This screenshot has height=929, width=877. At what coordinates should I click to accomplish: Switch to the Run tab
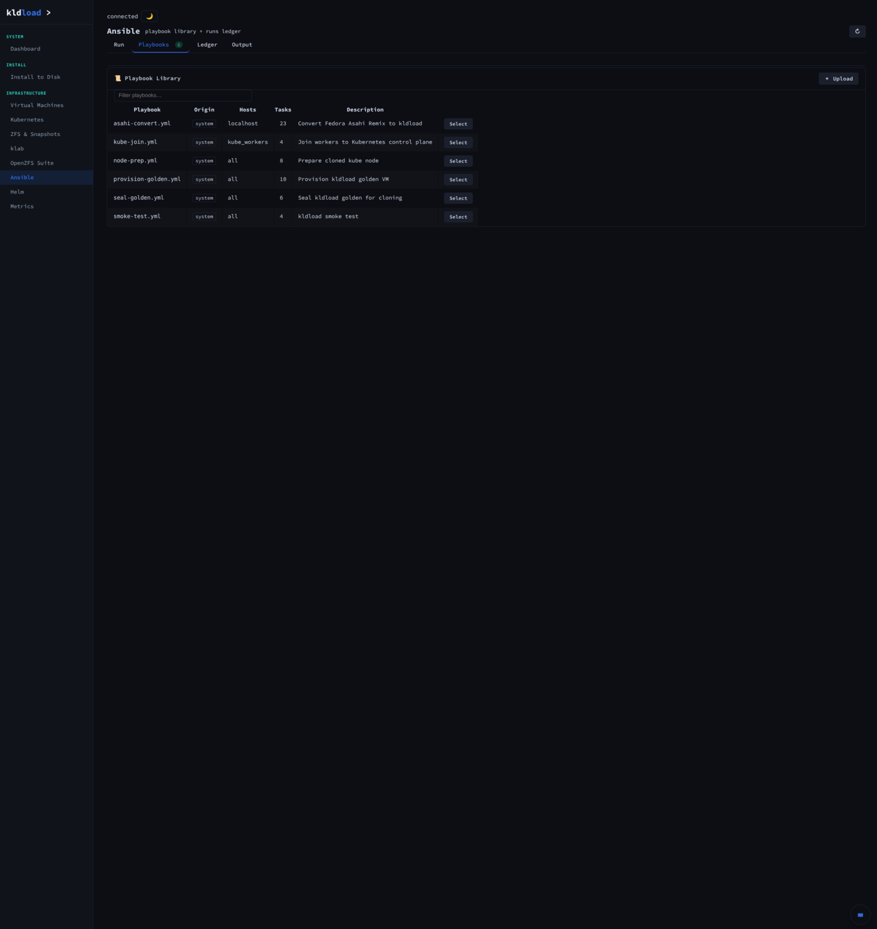point(119,44)
